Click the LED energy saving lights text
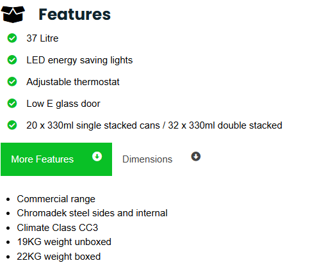317x270 pixels. tap(79, 60)
